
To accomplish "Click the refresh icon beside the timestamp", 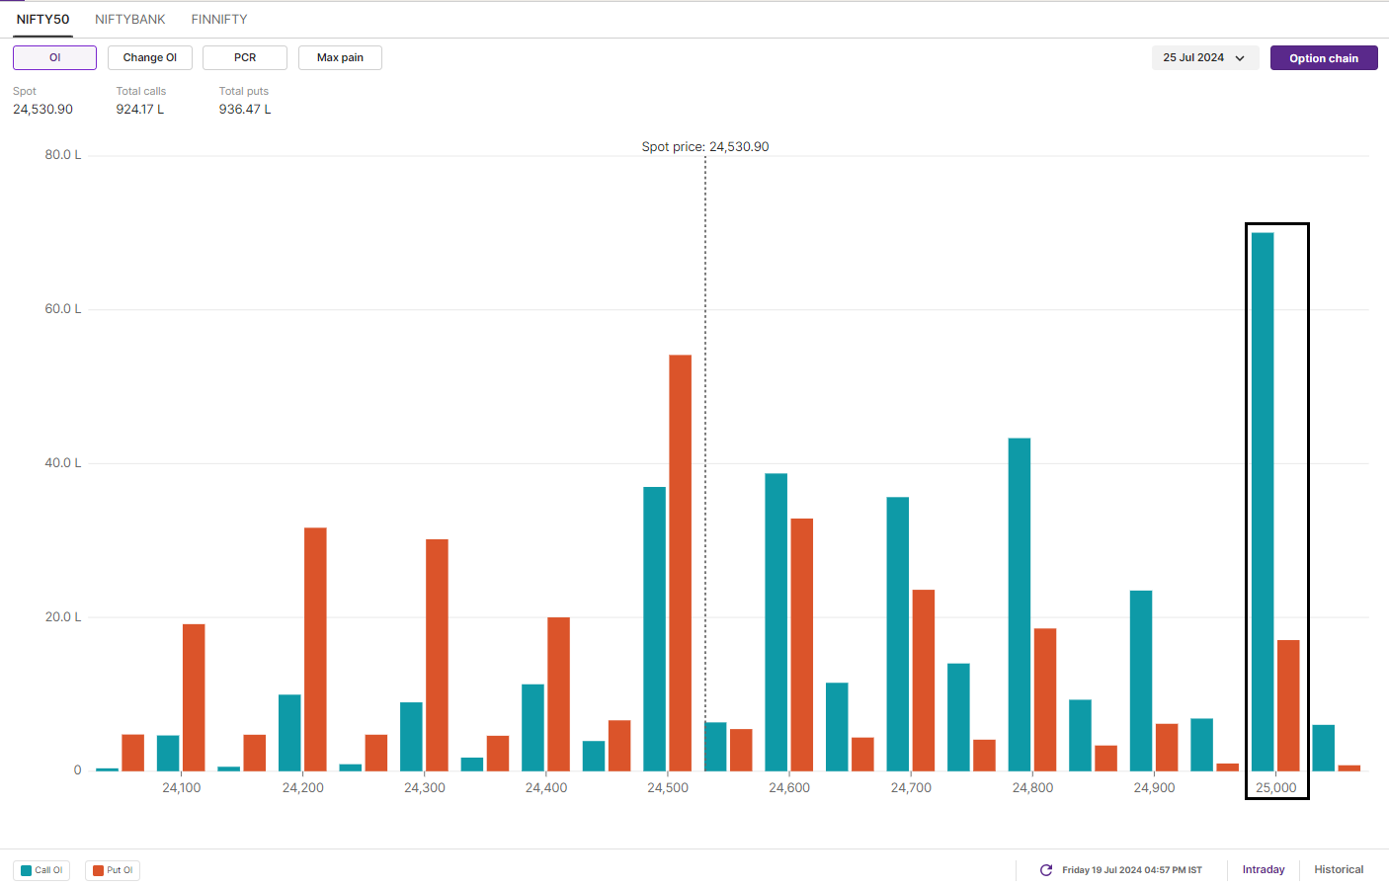I will pos(1046,870).
